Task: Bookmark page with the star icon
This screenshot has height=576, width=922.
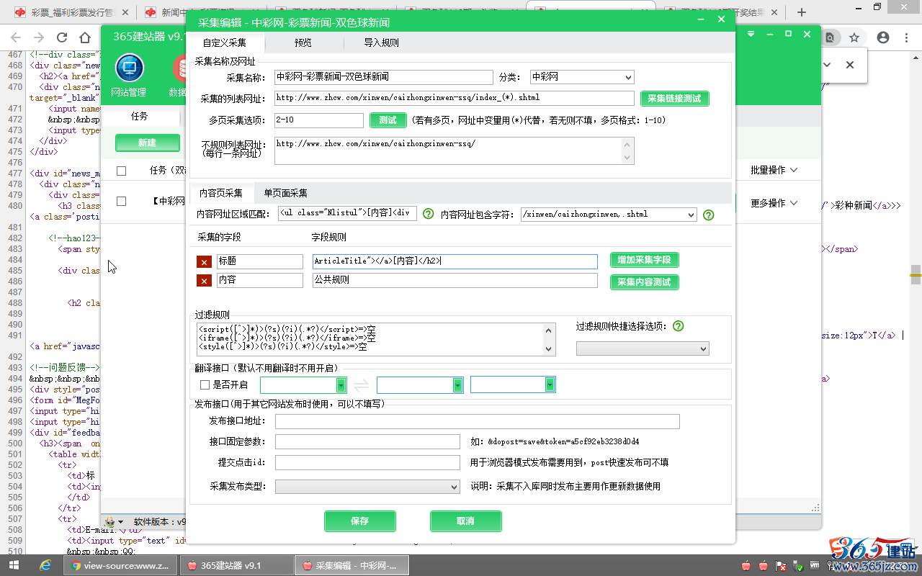Action: tap(854, 37)
